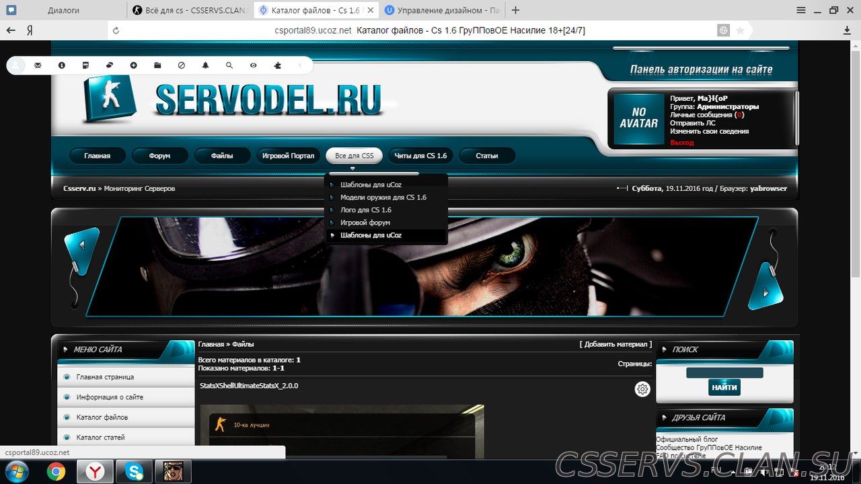Viewport: 861px width, 484px height.
Task: Click the site search input field
Action: click(x=724, y=372)
